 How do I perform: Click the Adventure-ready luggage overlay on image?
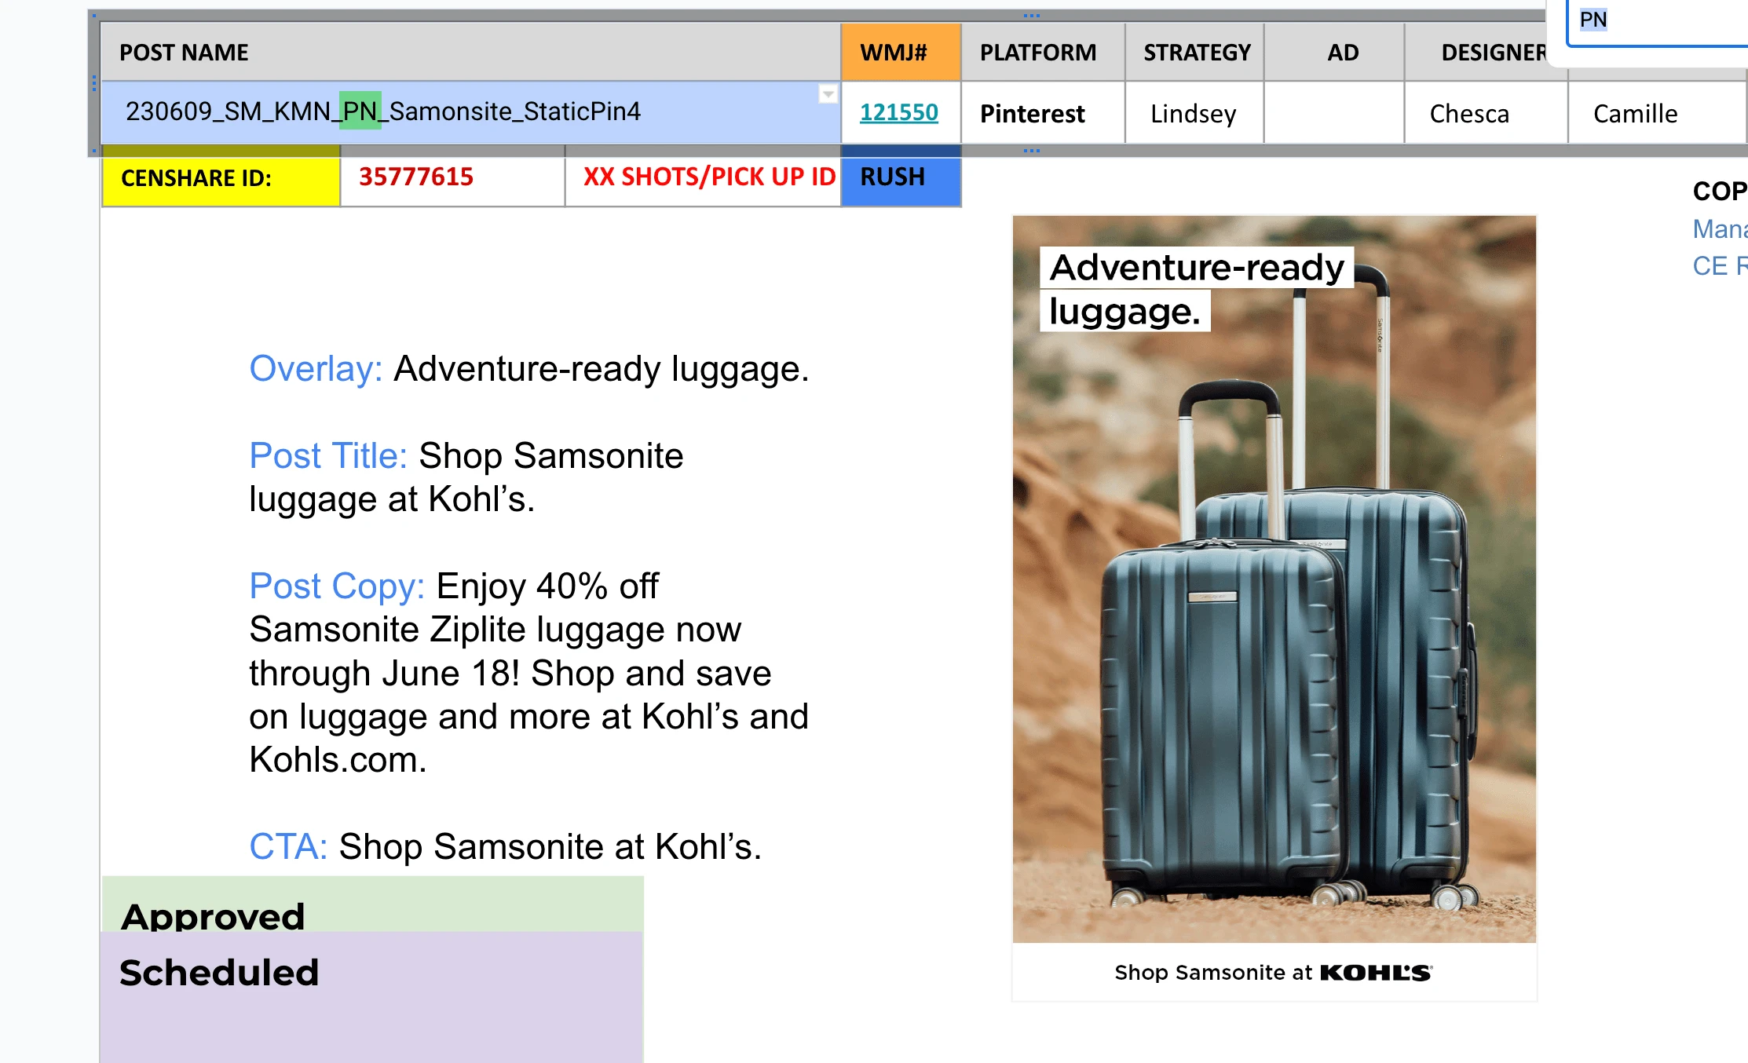click(x=1197, y=289)
